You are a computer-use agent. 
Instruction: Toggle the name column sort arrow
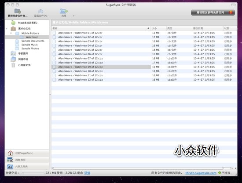coord(148,28)
